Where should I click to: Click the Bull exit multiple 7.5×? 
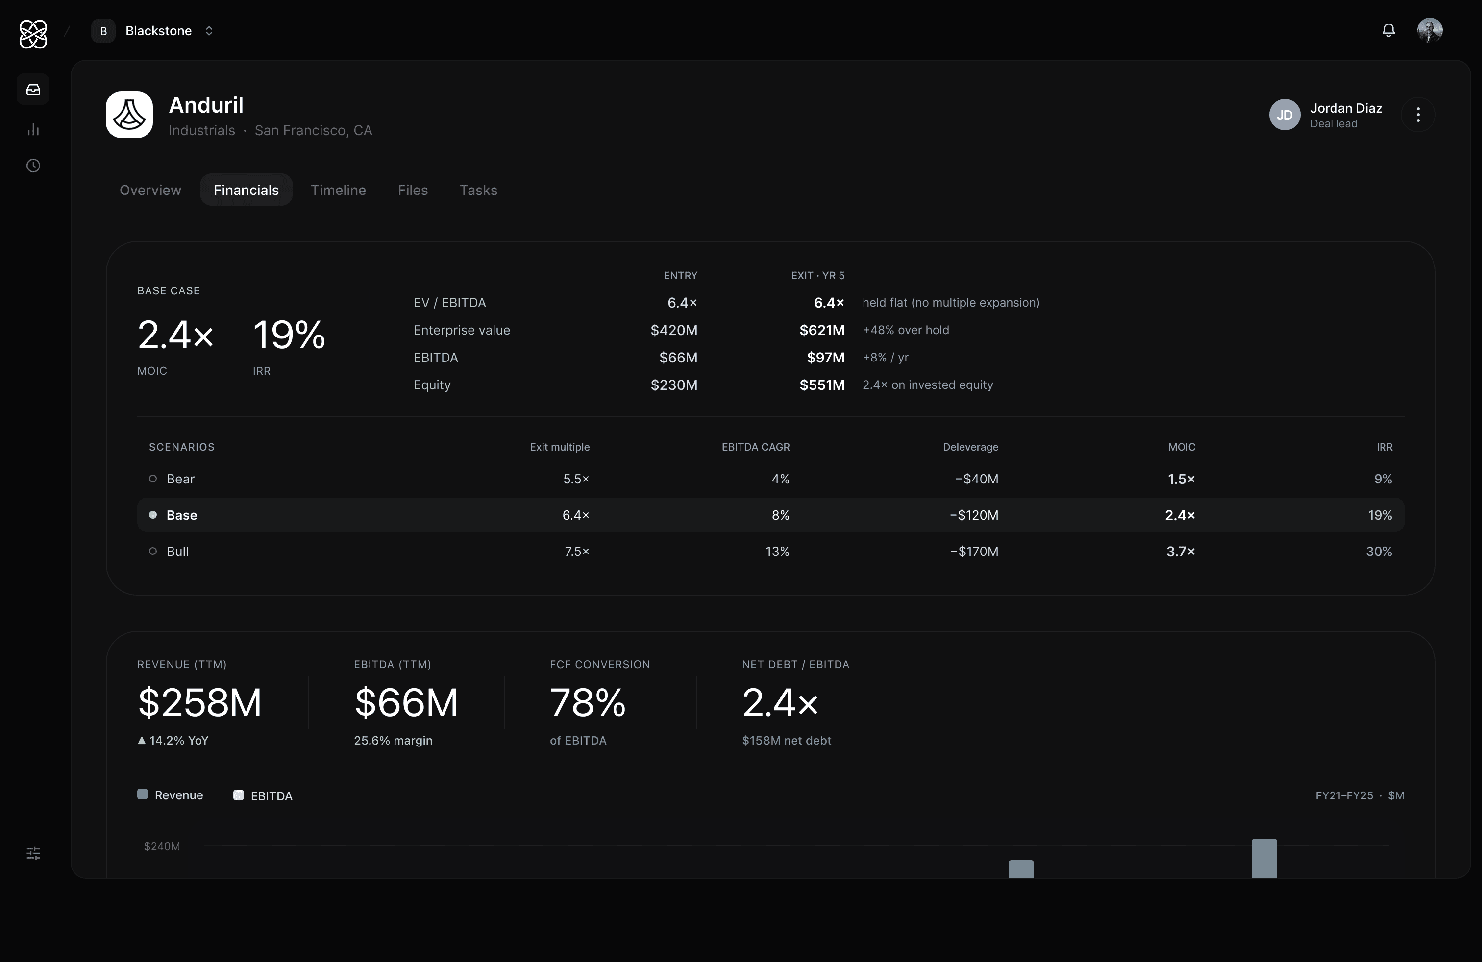pyautogui.click(x=577, y=552)
